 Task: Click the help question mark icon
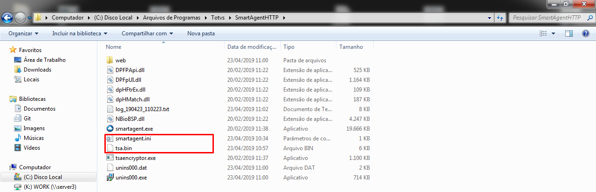click(x=586, y=33)
